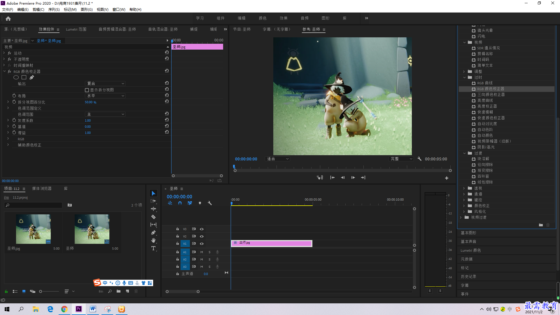Toggle snap in timeline
This screenshot has height=315, width=560.
[180, 203]
